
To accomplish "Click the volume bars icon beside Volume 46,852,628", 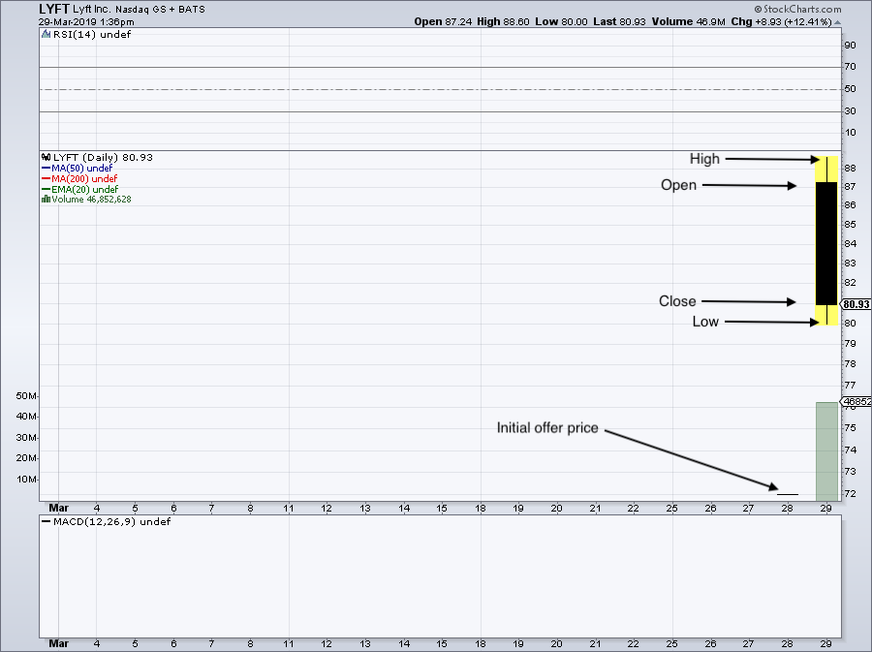I will click(x=47, y=199).
